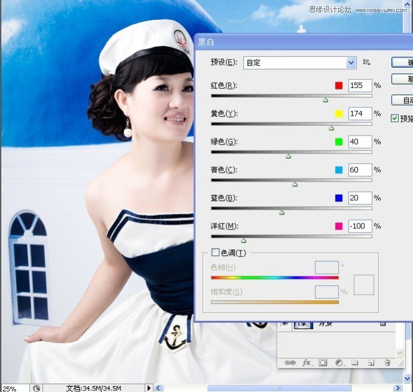Click the cancel button below confirm
Image resolution: width=413 pixels, height=392 pixels.
coord(403,79)
